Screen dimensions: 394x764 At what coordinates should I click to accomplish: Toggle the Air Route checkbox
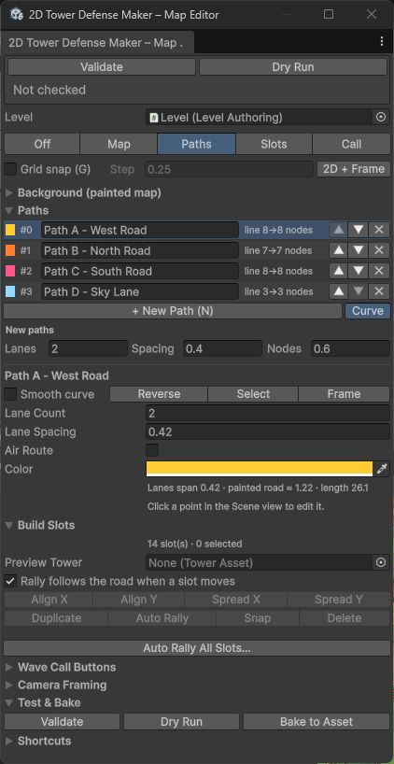coord(152,450)
